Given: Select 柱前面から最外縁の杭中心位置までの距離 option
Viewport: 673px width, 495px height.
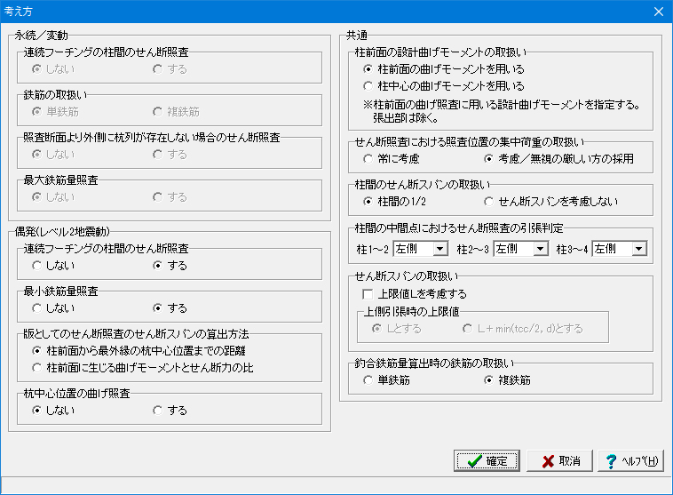Looking at the screenshot, I should point(139,351).
